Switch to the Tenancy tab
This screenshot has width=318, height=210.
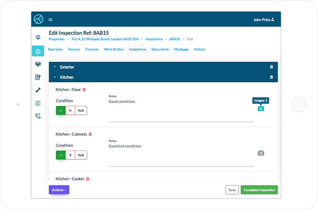(74, 49)
